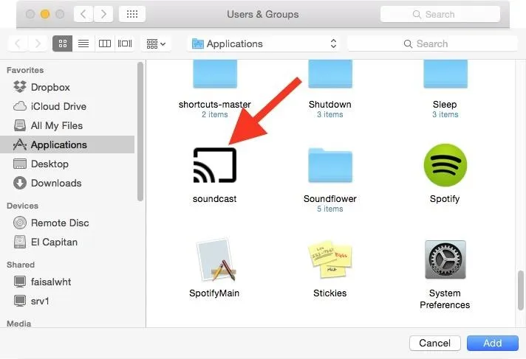Click the "soundcast" file name

coord(215,198)
